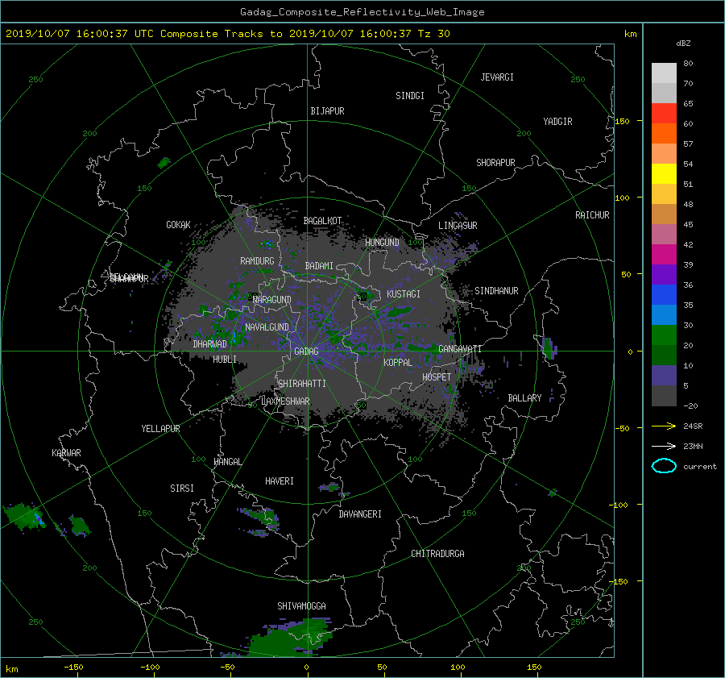Click the 150 km mark on right axis

(623, 121)
